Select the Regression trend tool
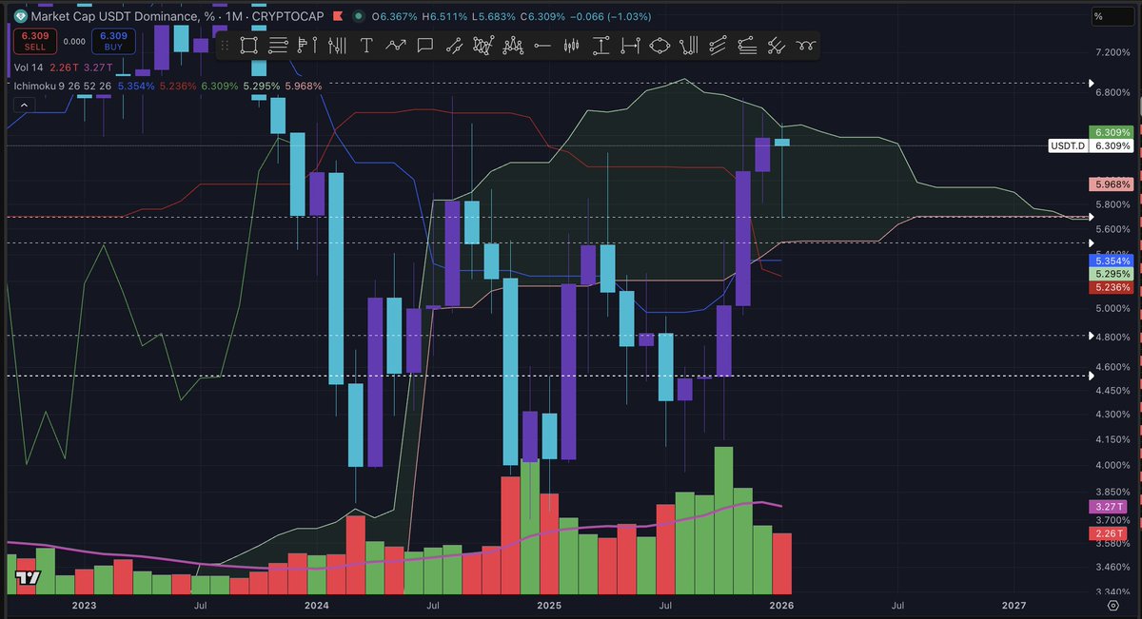Viewport: 1142px width, 619px height. pos(455,45)
